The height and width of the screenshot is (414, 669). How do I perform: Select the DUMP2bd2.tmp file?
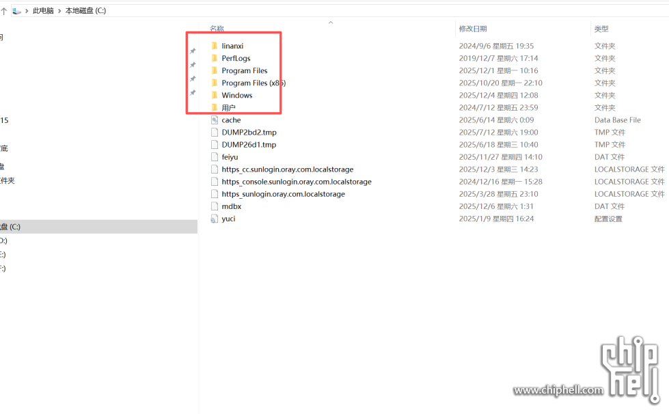pyautogui.click(x=249, y=133)
